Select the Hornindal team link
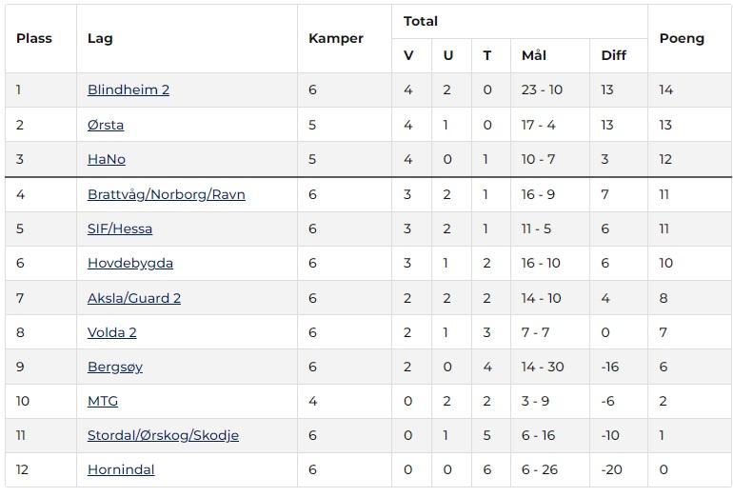The image size is (733, 497). point(120,469)
